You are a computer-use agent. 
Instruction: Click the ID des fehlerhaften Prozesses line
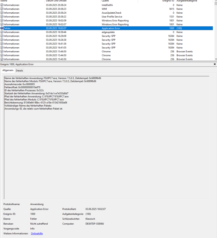click(24, 90)
